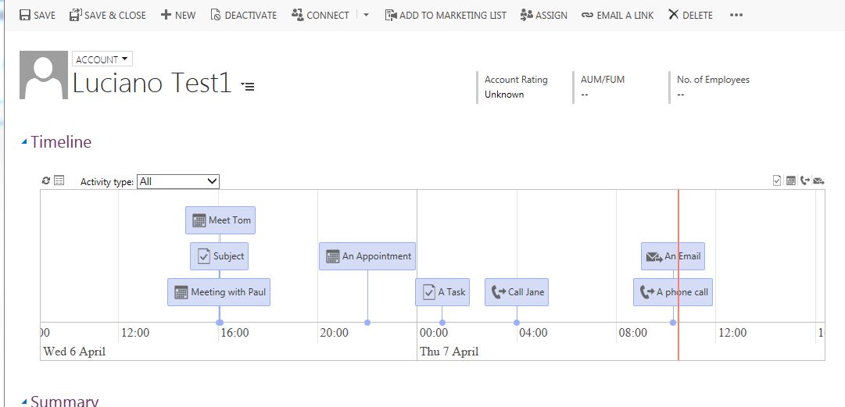
Task: Click the account profile picture placeholder
Action: [x=43, y=75]
